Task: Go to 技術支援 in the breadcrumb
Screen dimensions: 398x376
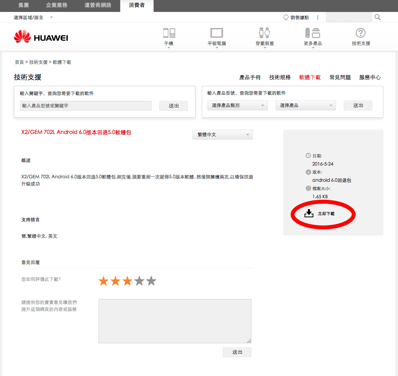Action: pyautogui.click(x=38, y=62)
